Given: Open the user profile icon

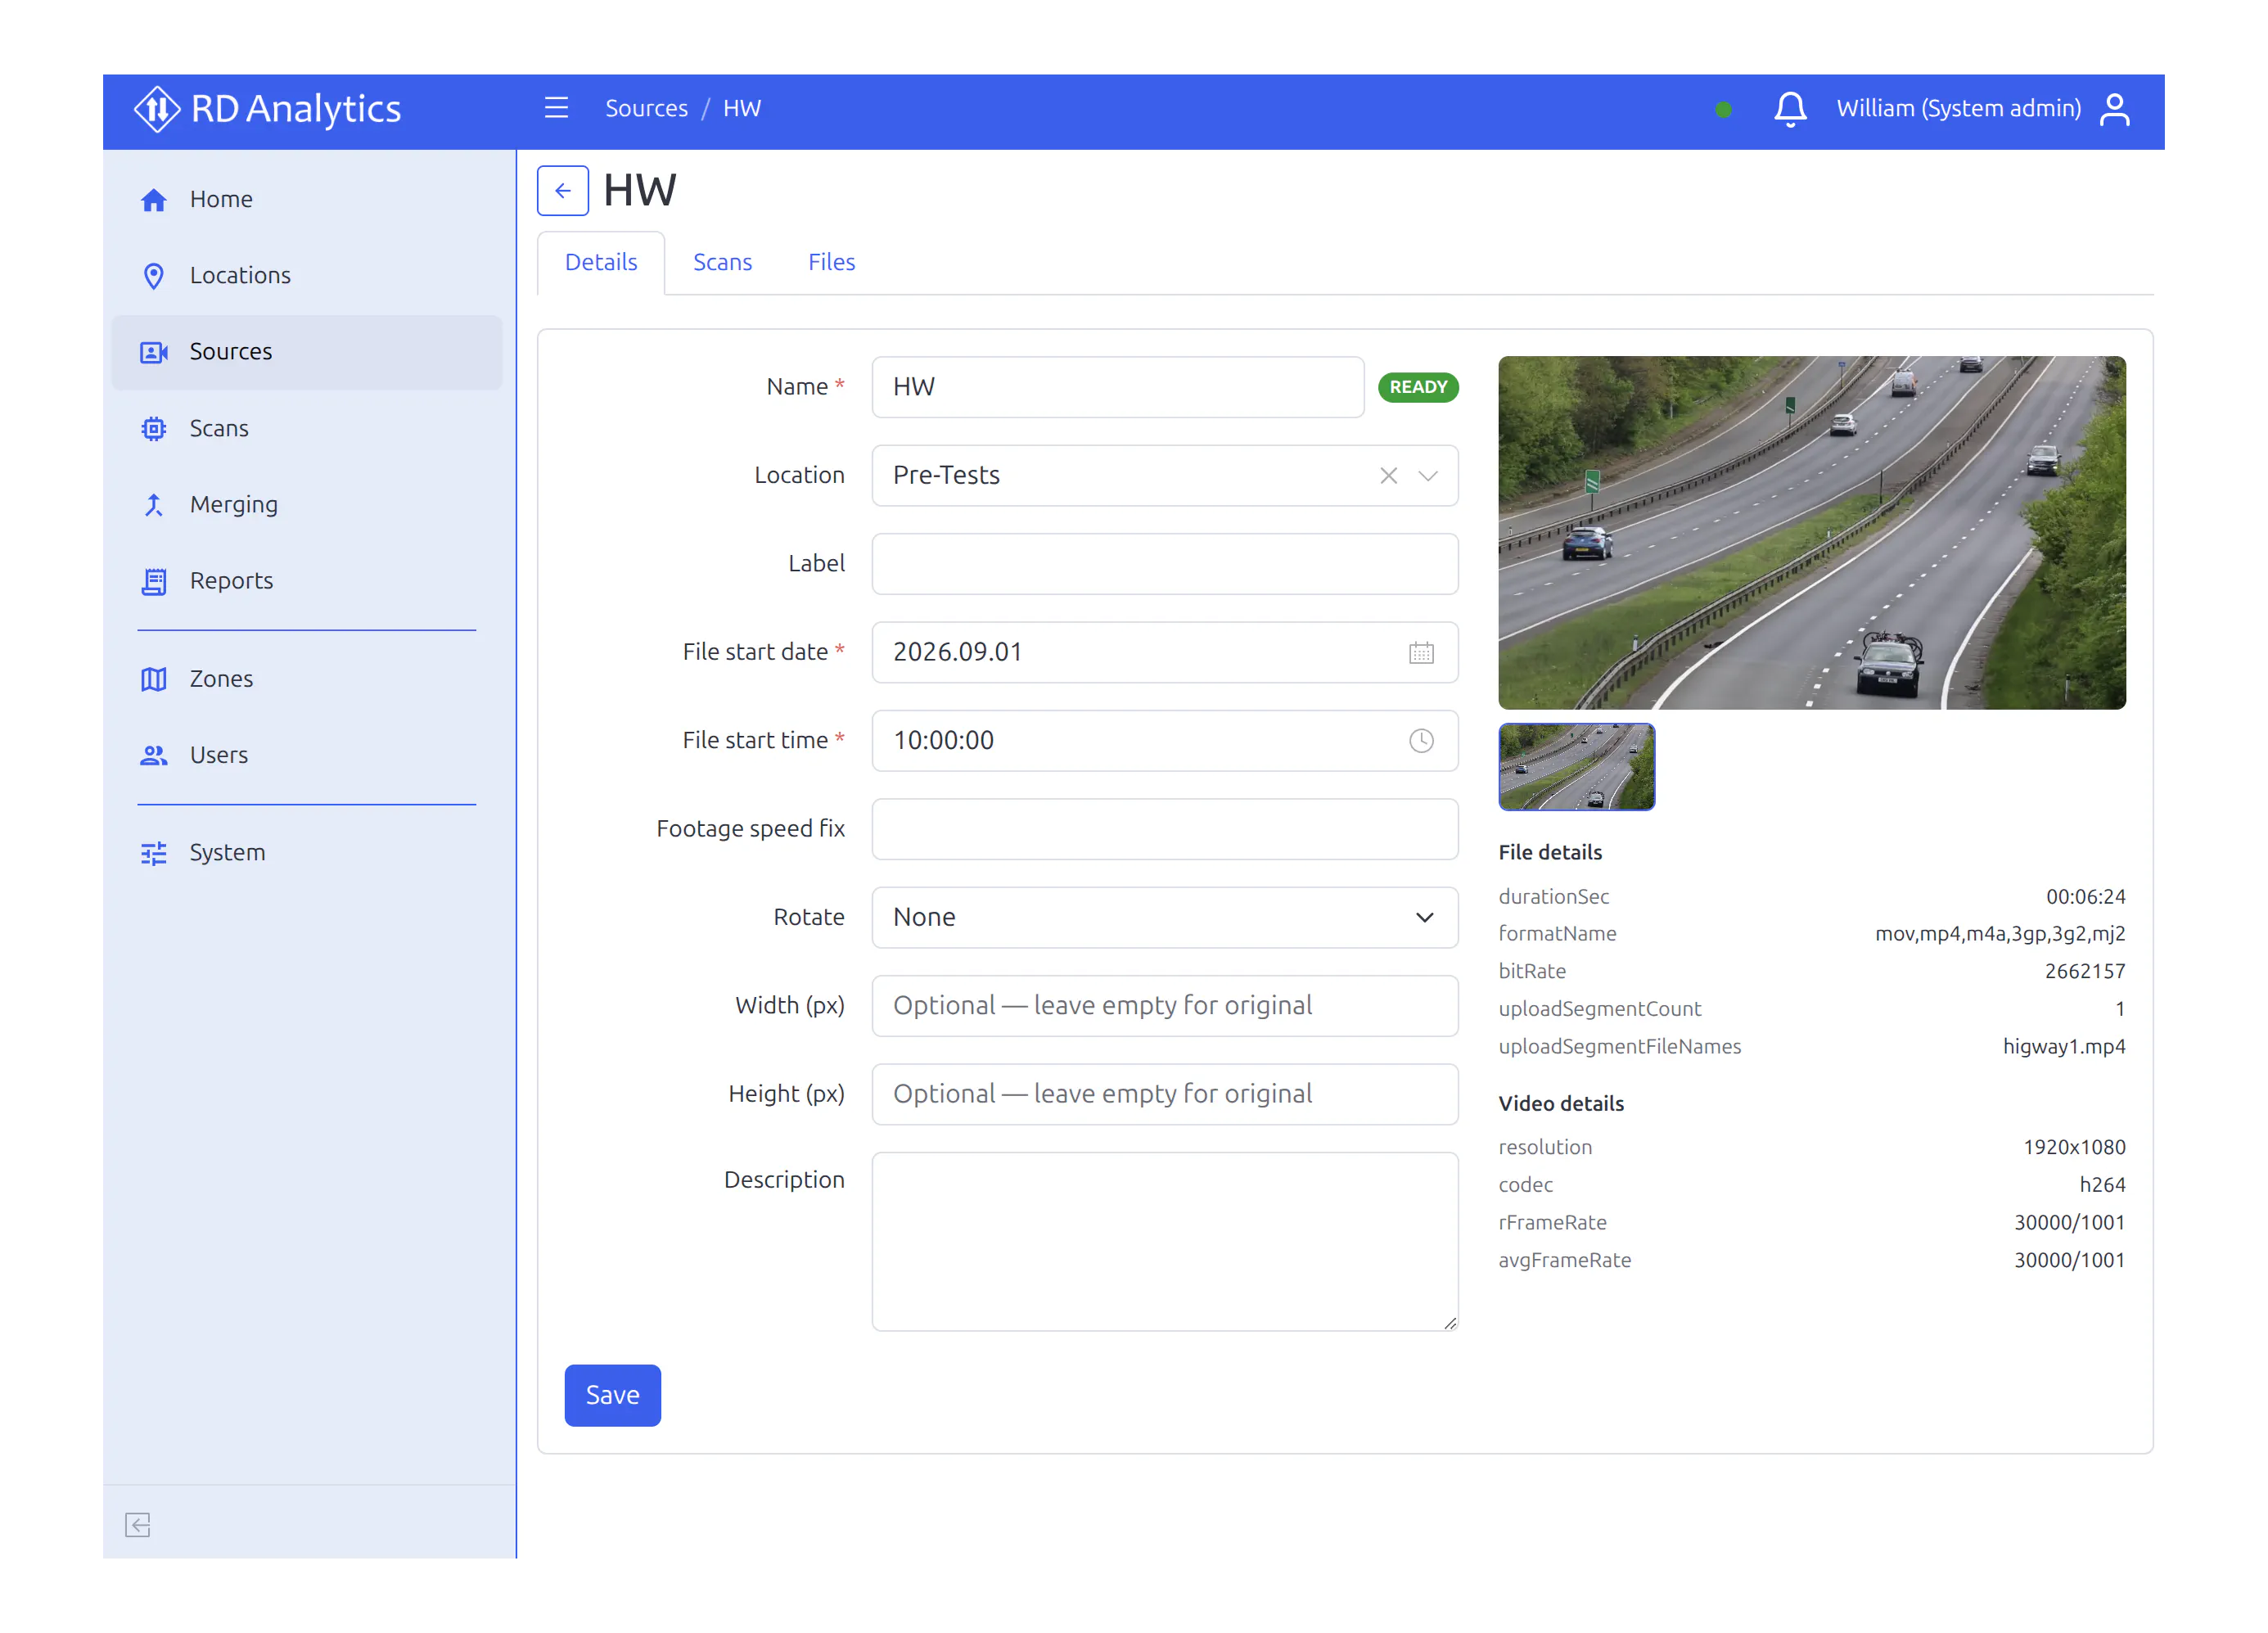Looking at the screenshot, I should point(2115,109).
